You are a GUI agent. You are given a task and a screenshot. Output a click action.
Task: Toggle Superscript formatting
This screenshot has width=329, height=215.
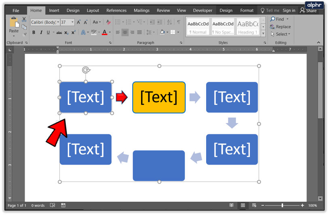tap(74, 32)
